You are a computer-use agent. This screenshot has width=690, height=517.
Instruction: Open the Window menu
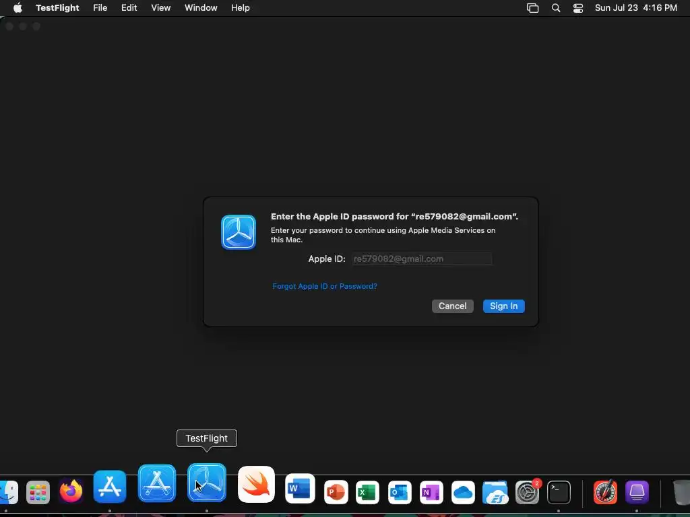click(201, 7)
